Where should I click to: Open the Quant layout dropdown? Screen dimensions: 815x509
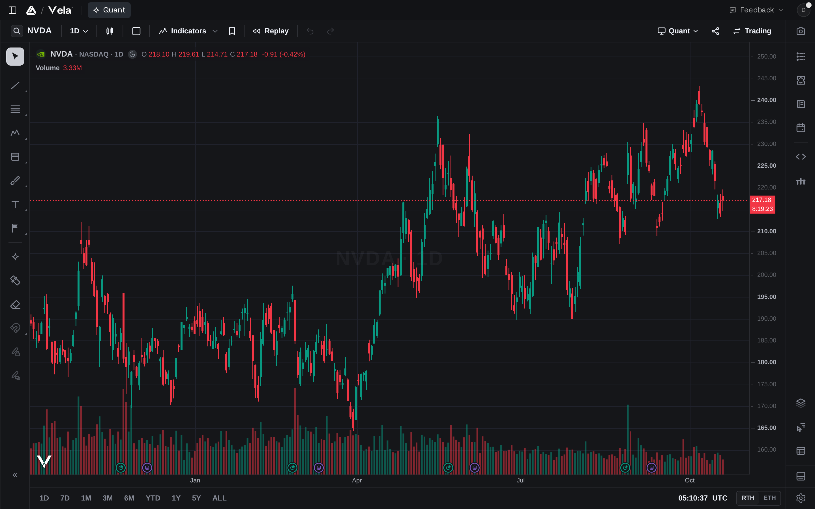pyautogui.click(x=677, y=31)
